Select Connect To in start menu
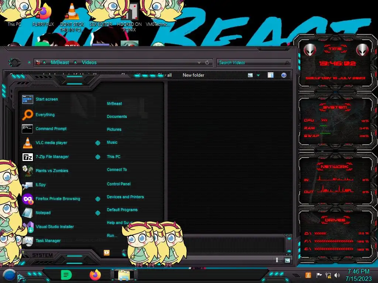 pyautogui.click(x=117, y=170)
